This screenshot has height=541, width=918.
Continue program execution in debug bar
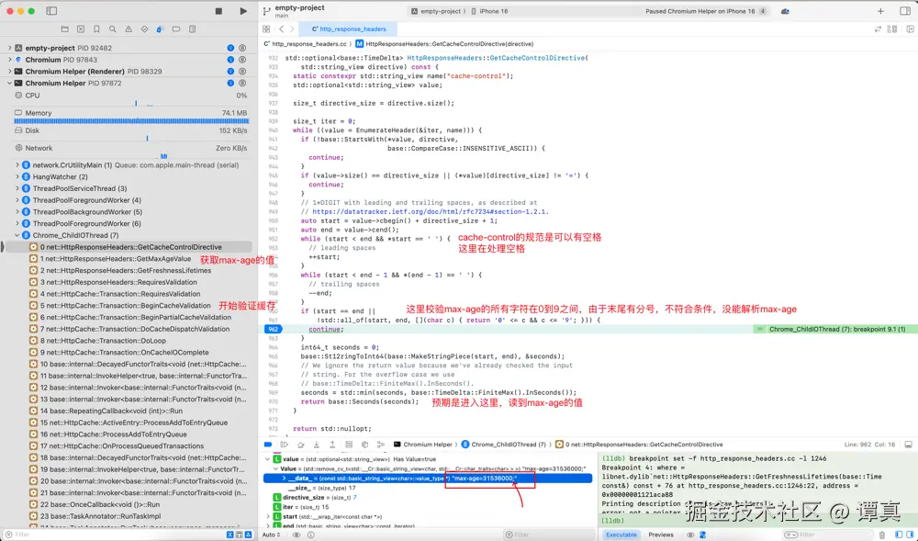pyautogui.click(x=285, y=445)
